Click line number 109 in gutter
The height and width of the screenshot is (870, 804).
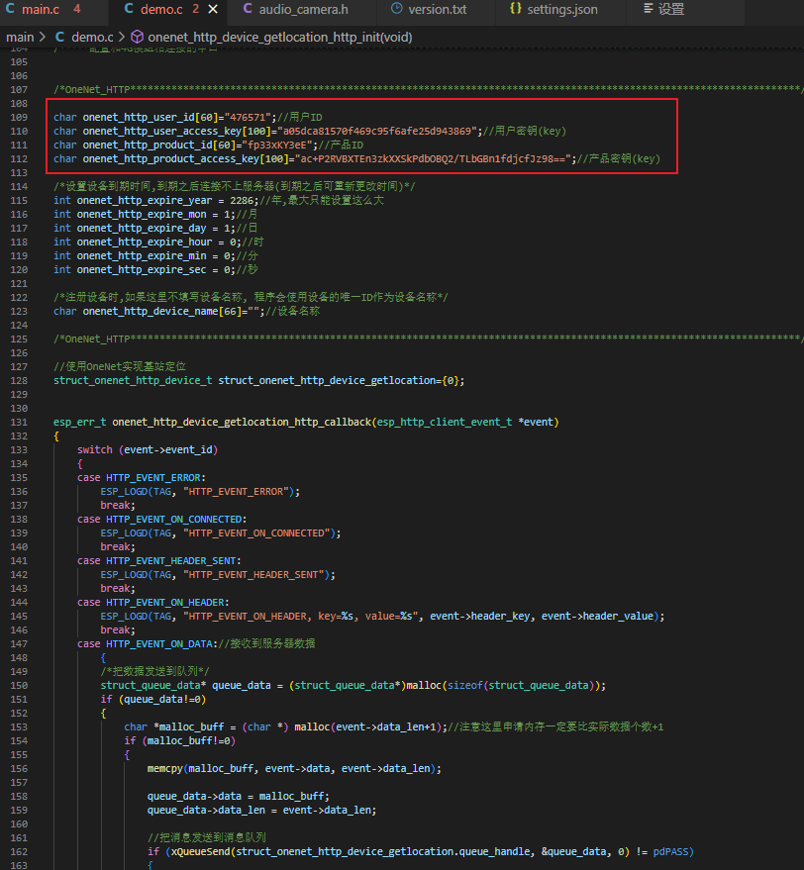coord(19,117)
